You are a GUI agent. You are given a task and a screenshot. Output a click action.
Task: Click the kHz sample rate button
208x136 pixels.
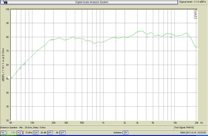(50, 132)
